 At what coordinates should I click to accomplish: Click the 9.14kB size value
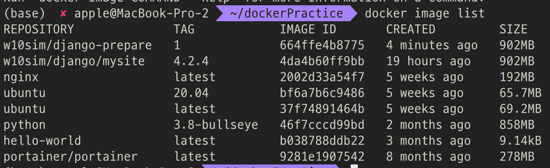(520, 141)
